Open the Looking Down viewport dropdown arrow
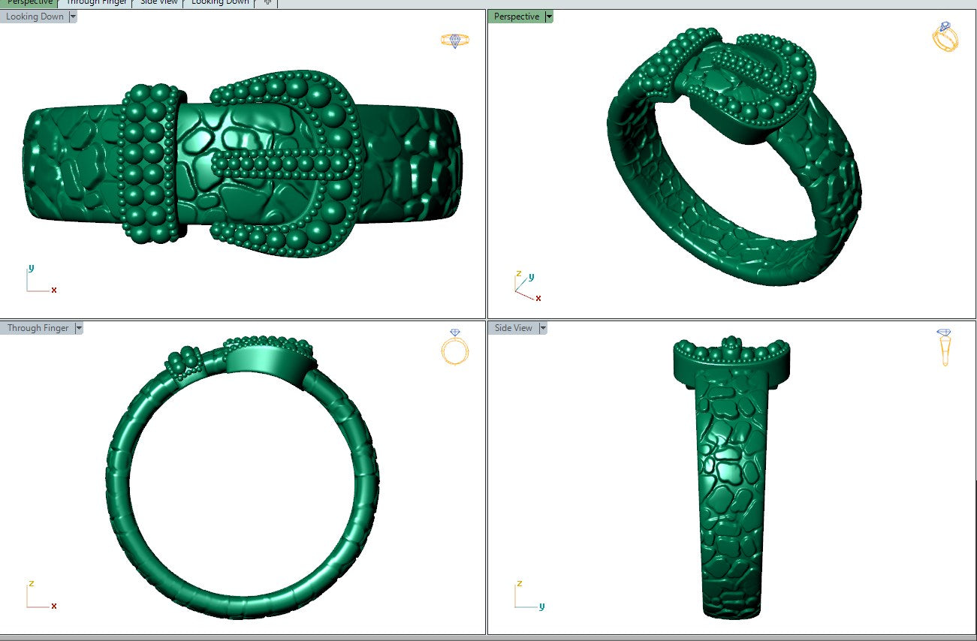977x641 pixels. point(73,17)
